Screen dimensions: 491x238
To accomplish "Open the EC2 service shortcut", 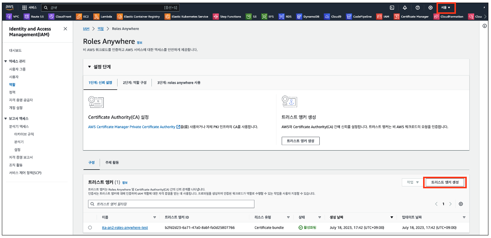I will pyautogui.click(x=83, y=16).
